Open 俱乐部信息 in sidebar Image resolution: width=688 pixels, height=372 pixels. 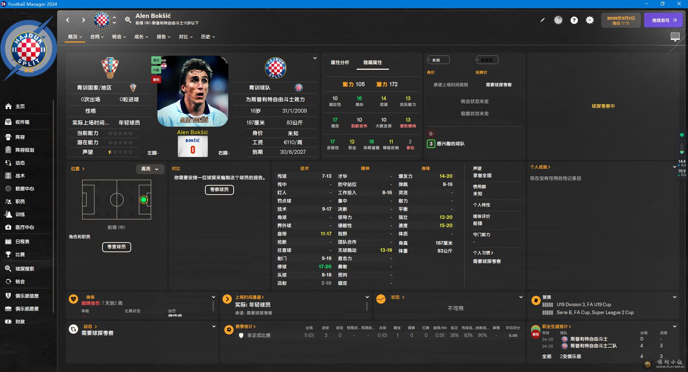click(x=27, y=296)
